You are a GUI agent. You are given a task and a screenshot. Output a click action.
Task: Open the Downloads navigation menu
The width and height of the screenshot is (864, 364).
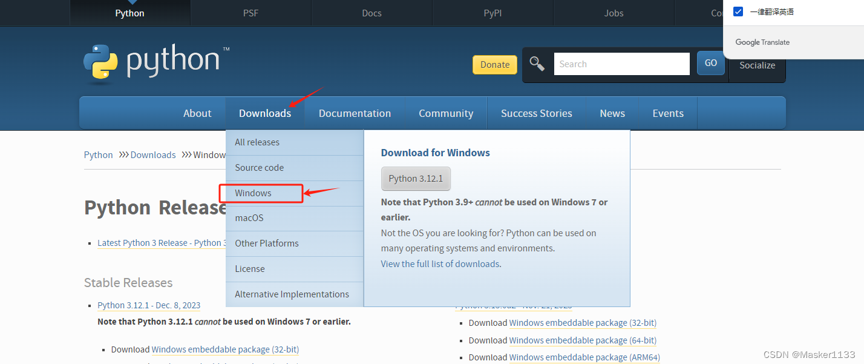(x=265, y=113)
